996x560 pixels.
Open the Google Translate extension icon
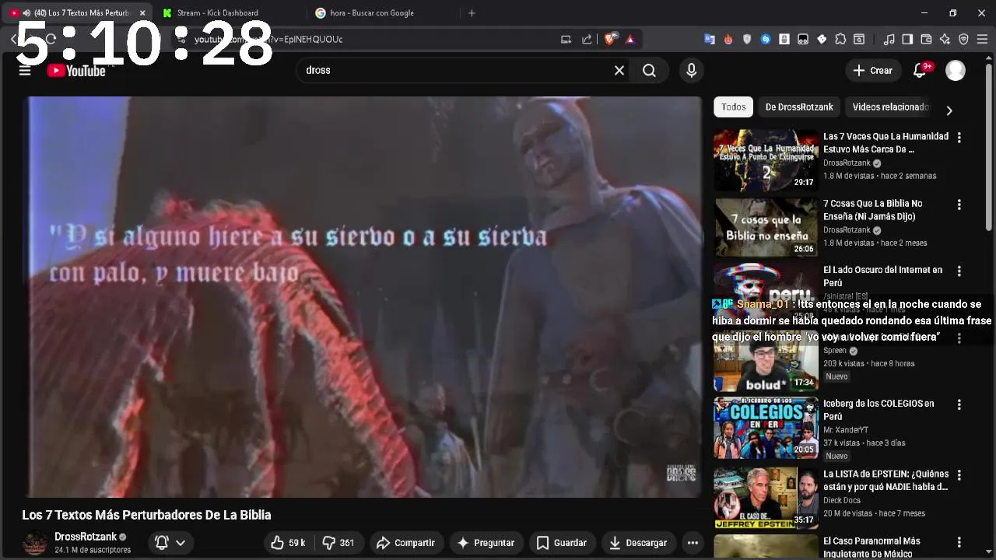710,39
